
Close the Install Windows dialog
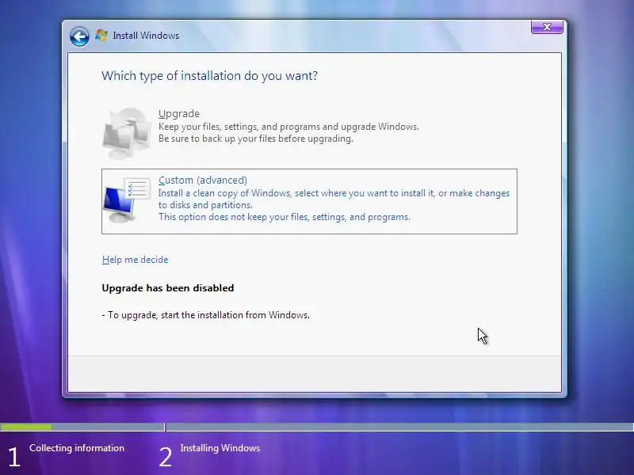(547, 27)
